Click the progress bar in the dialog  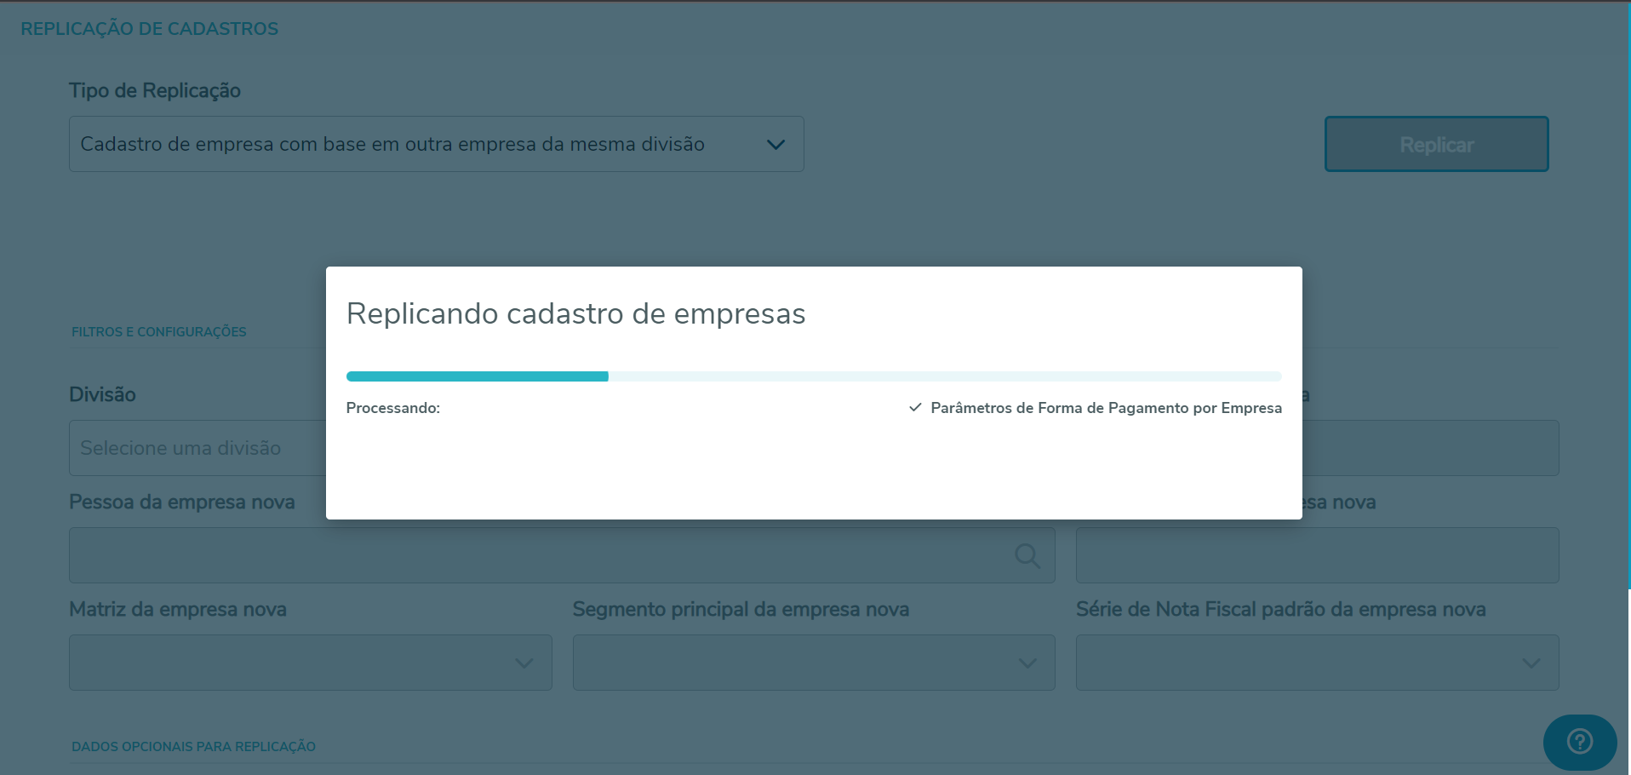pos(813,376)
